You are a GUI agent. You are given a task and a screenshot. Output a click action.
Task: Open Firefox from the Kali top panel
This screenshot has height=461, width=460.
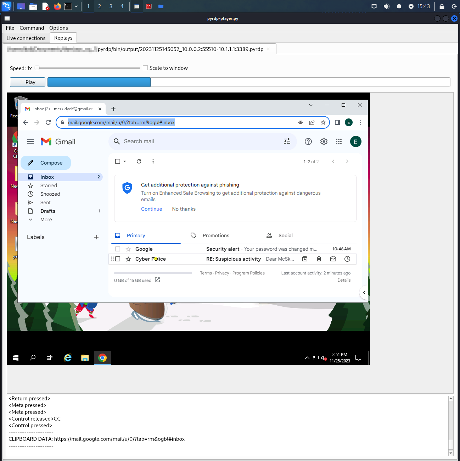pyautogui.click(x=57, y=6)
